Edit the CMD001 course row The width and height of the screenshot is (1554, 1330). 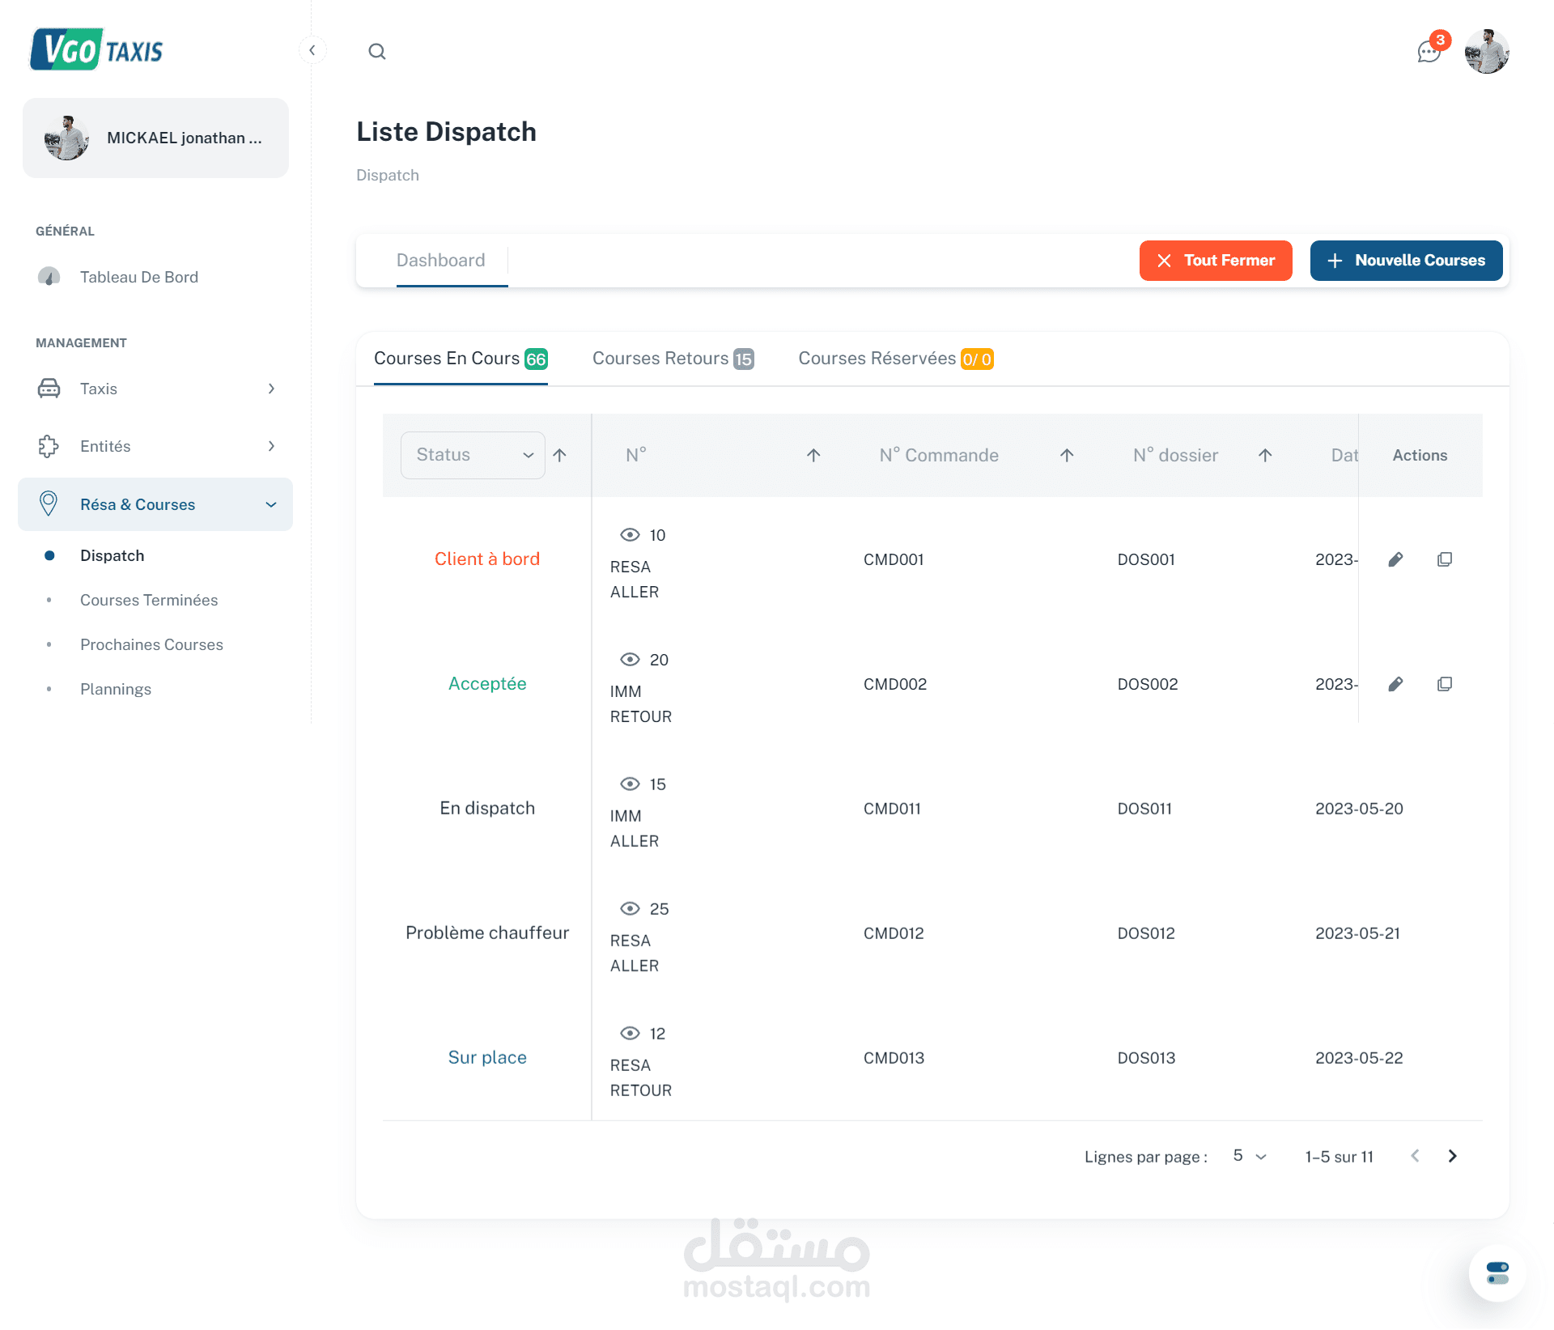coord(1395,559)
